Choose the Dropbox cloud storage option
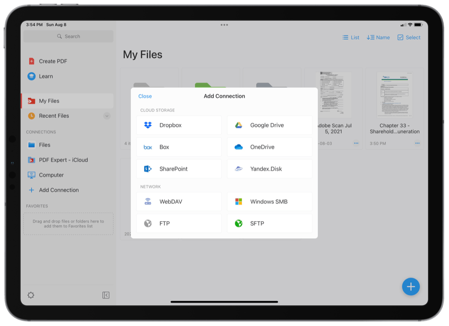This screenshot has height=326, width=449. click(179, 125)
